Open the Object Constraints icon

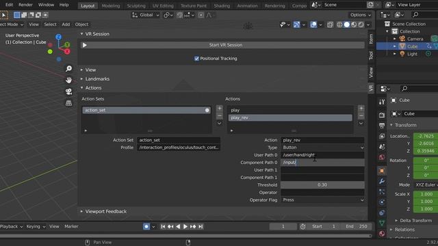click(382, 213)
